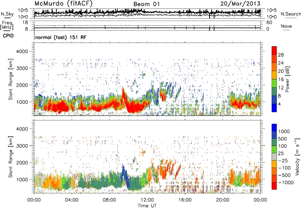The image size is (301, 208).
Task: Click the Nave legend label
Action: tap(286, 26)
